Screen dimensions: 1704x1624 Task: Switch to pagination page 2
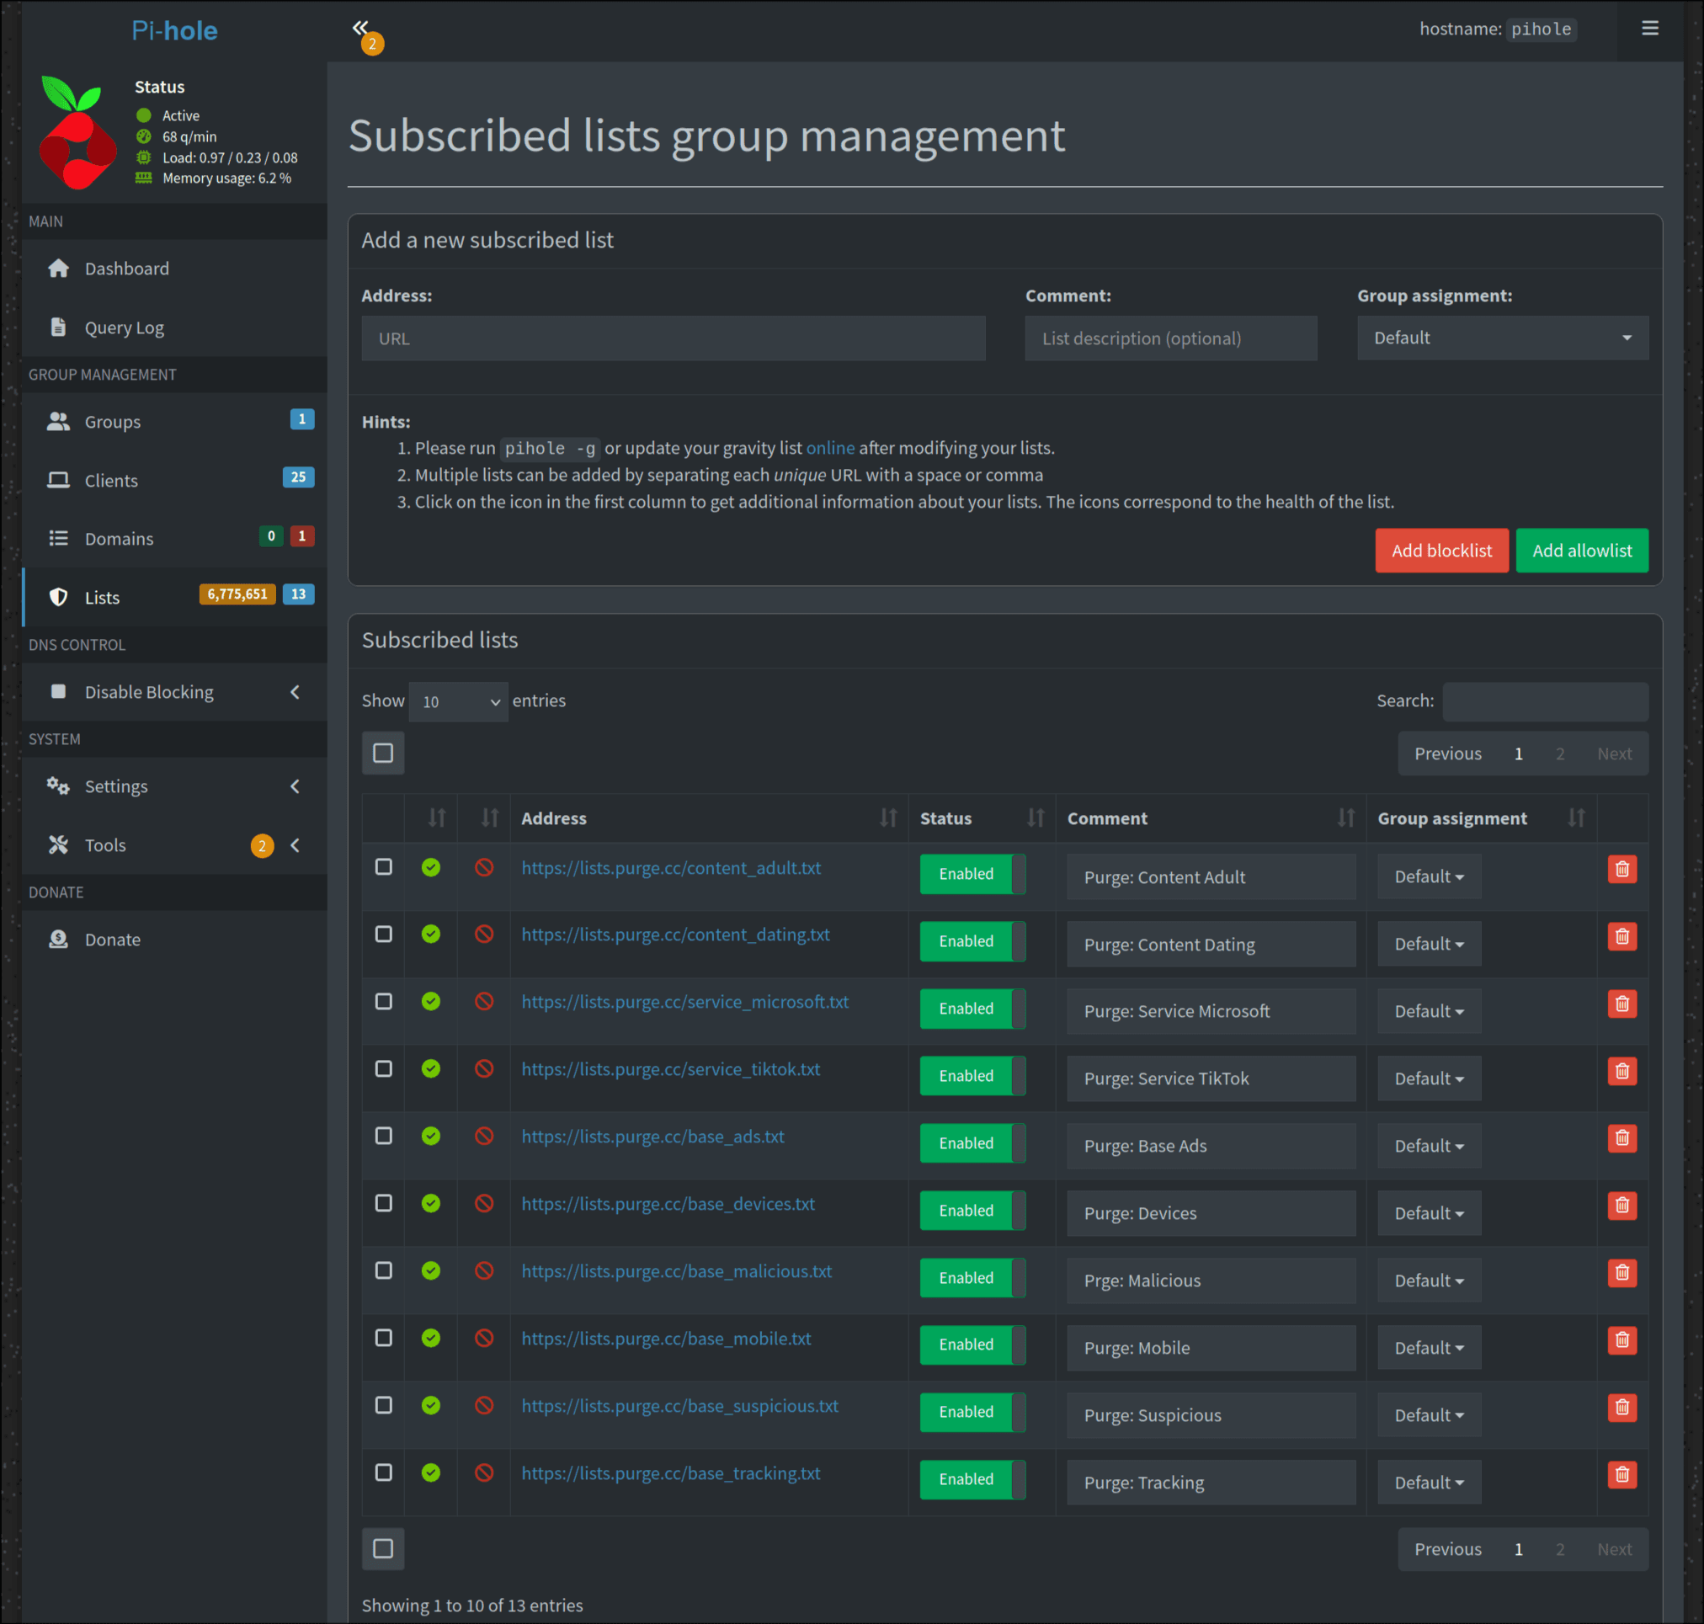click(x=1559, y=753)
